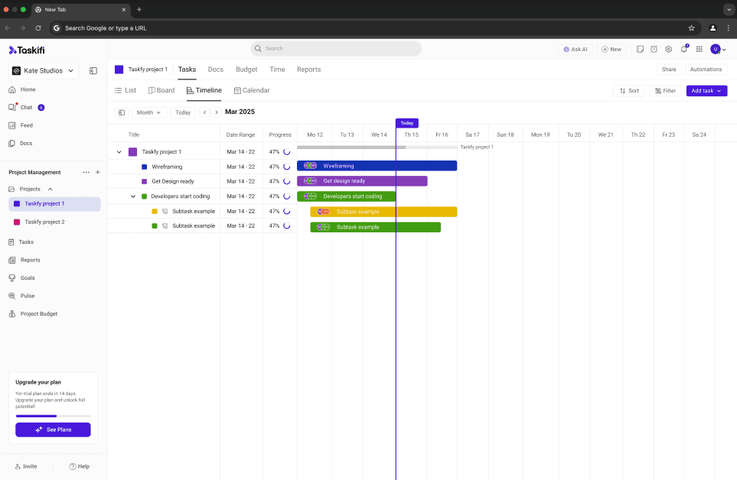Click the blue Wireframing color square
Viewport: 737px width, 480px height.
[145, 167]
